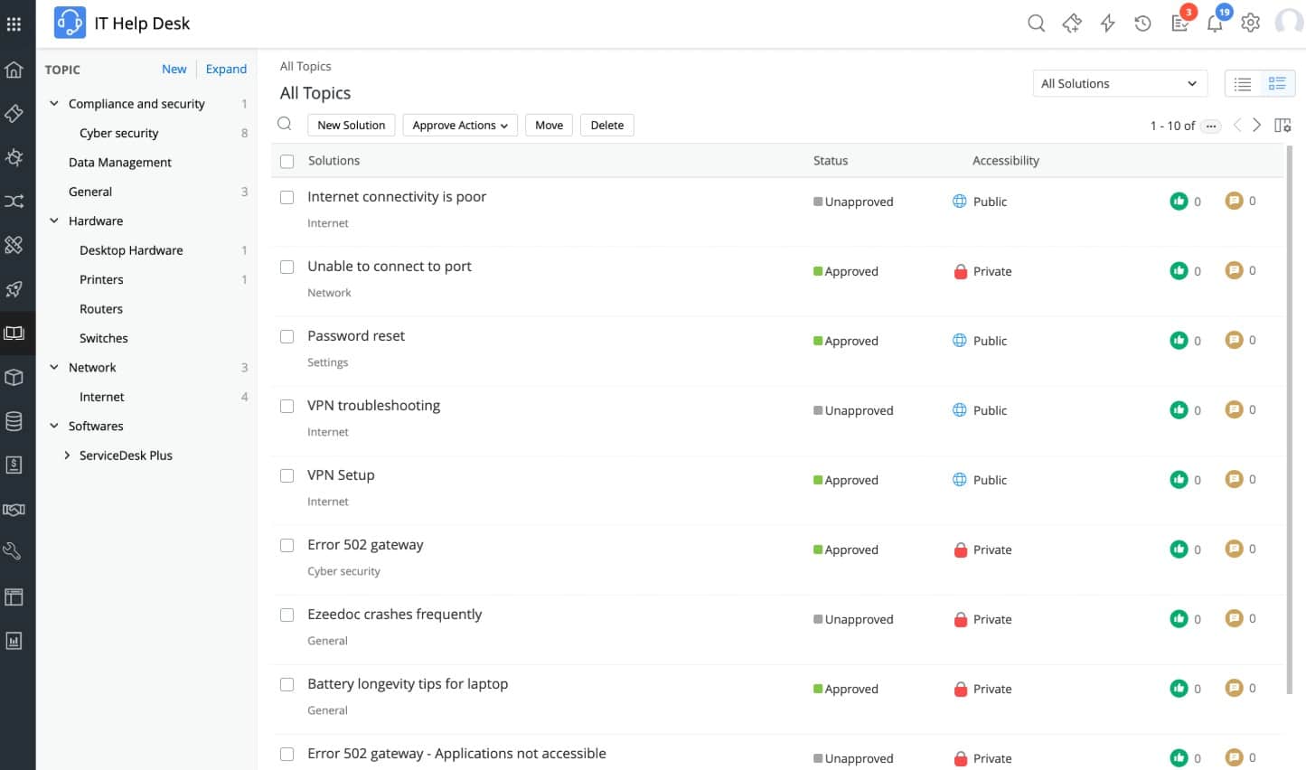Switch to the detailed list view layout
The height and width of the screenshot is (770, 1306).
pos(1277,83)
